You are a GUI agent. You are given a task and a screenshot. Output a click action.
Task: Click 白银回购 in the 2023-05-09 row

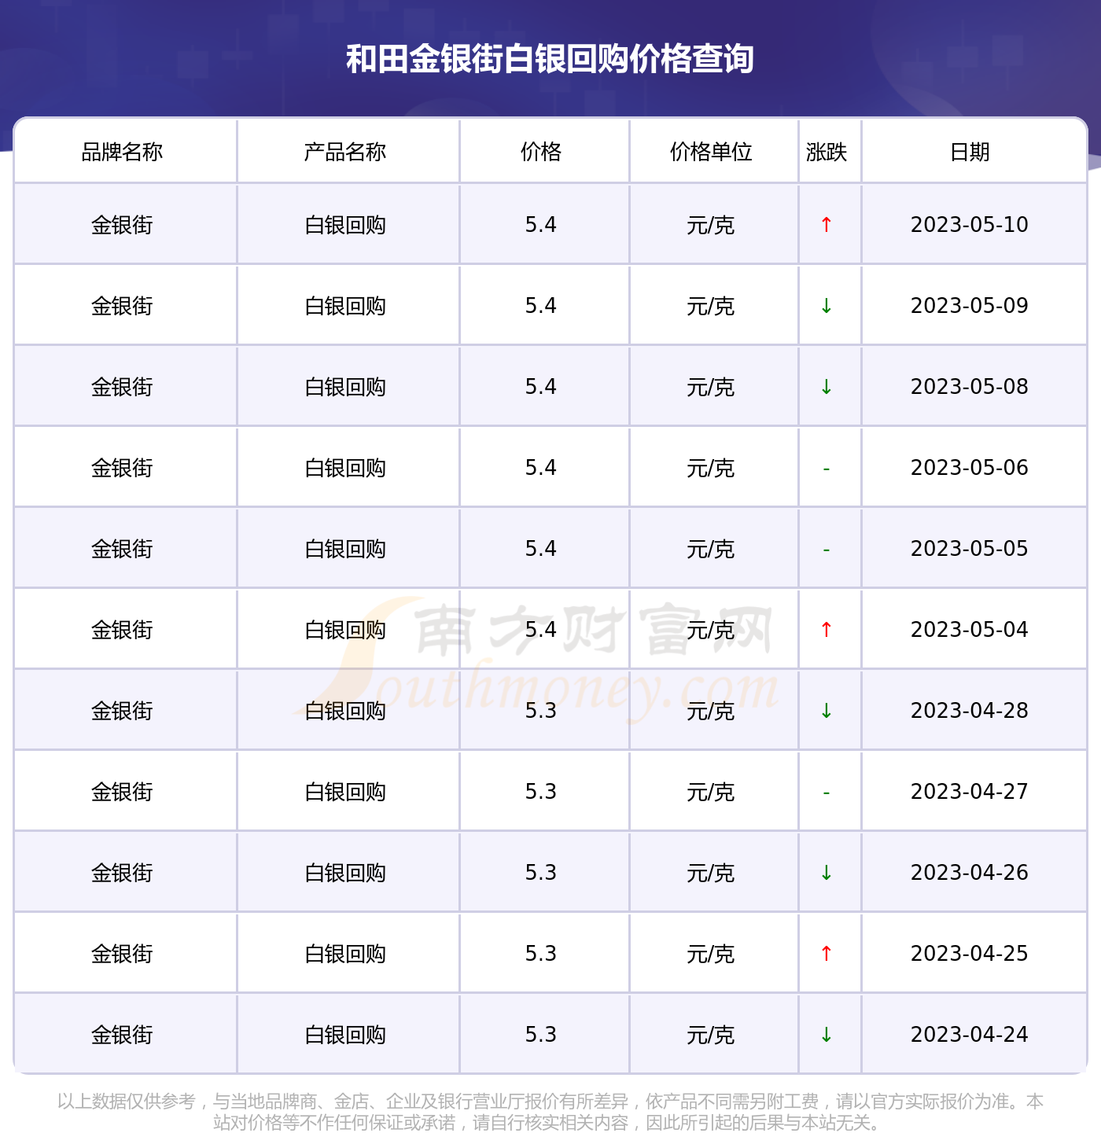345,307
